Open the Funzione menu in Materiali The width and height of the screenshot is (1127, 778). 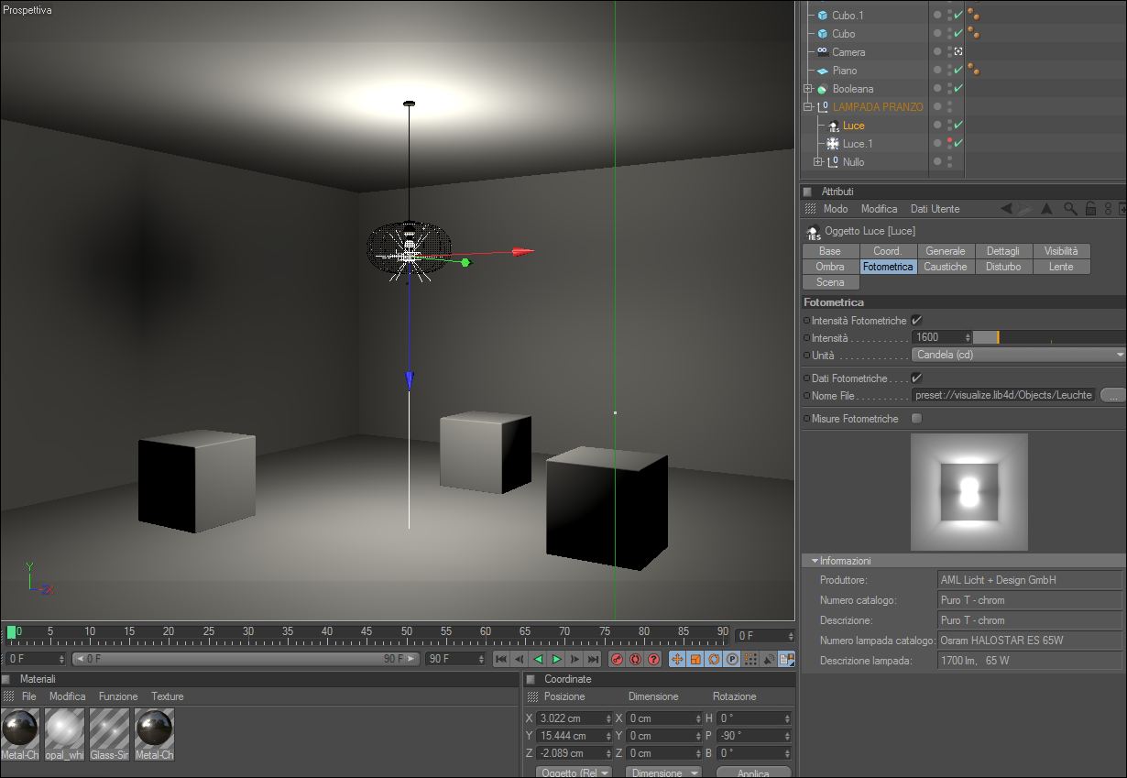point(118,696)
